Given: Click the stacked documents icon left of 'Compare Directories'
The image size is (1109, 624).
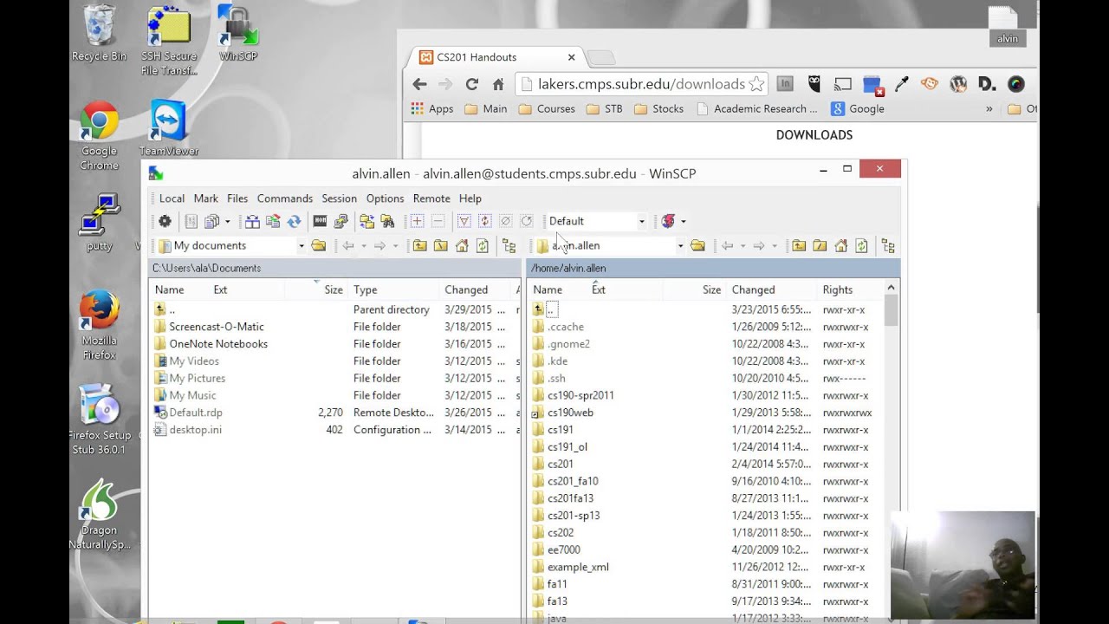Looking at the screenshot, I should click(211, 221).
